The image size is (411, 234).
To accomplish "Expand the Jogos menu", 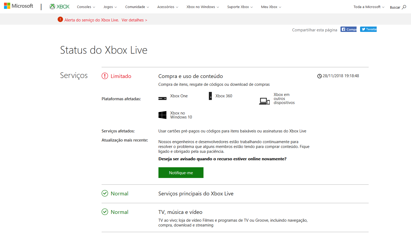I will point(110,7).
